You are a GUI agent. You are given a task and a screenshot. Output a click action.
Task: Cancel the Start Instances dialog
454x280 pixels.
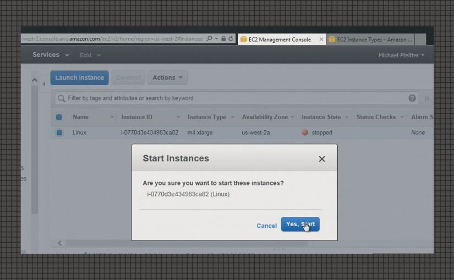coord(266,226)
